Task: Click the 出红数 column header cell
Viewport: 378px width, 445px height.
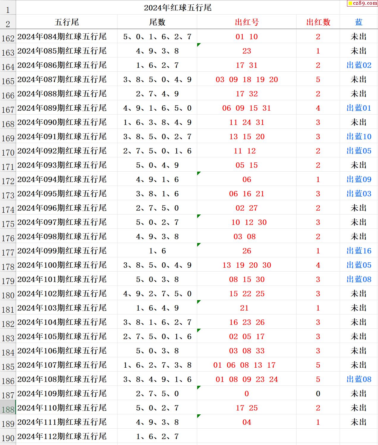Action: (x=318, y=22)
